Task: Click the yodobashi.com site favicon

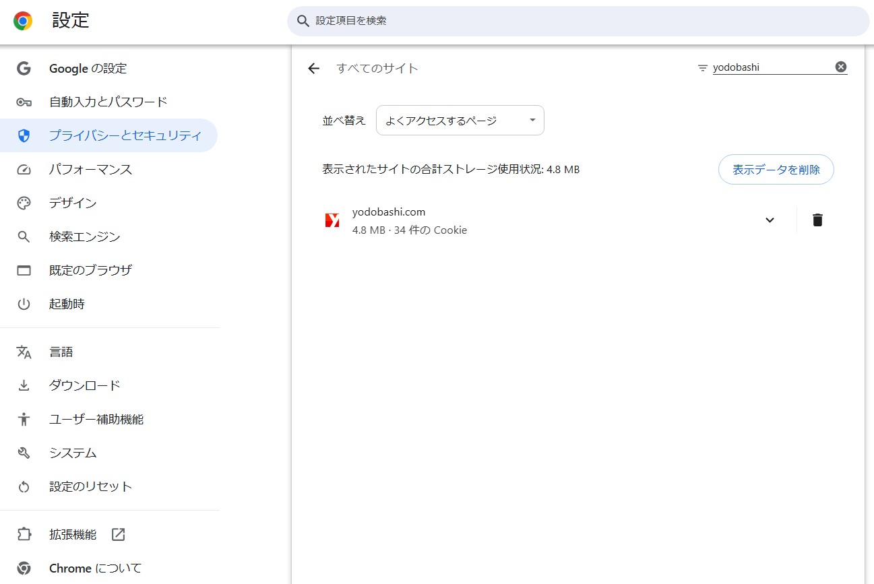Action: (332, 220)
